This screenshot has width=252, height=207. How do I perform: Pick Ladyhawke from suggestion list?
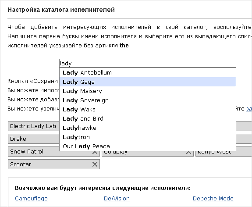point(148,128)
